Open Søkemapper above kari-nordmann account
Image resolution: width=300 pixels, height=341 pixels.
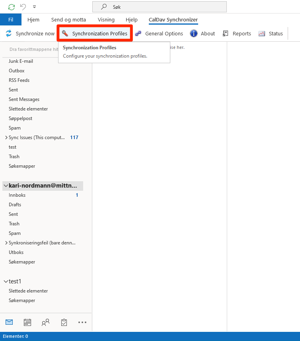(22, 166)
